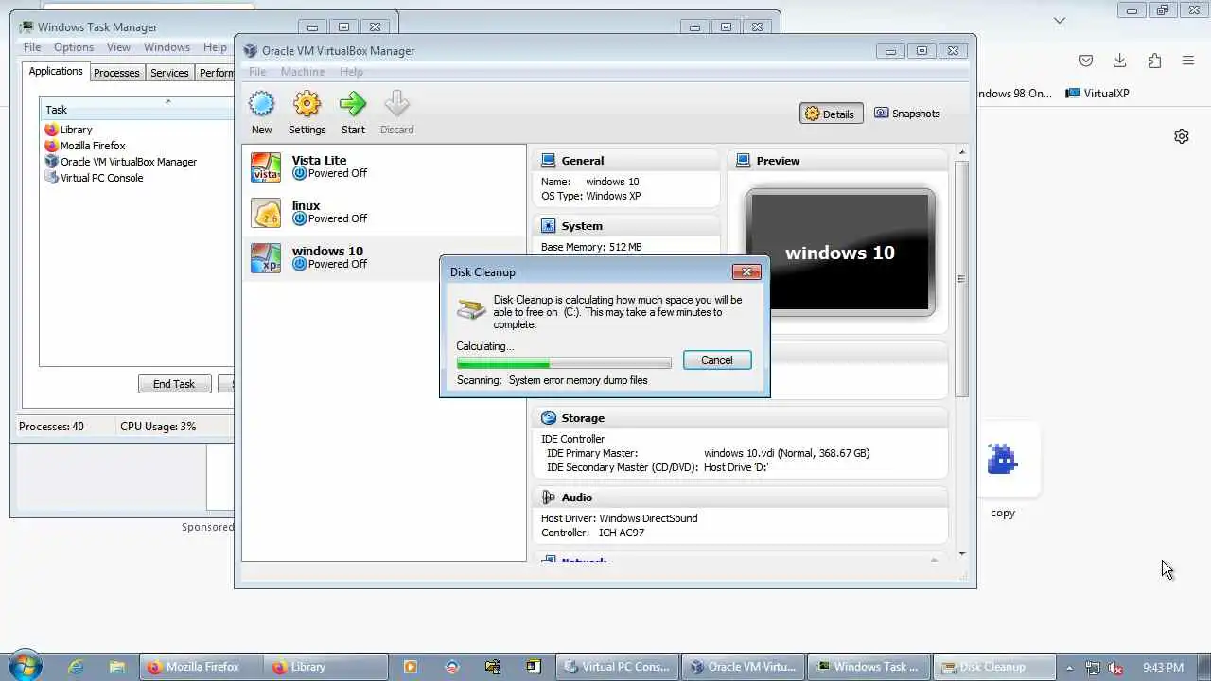The height and width of the screenshot is (681, 1211).
Task: Open the Windows Start orb
Action: (x=26, y=666)
